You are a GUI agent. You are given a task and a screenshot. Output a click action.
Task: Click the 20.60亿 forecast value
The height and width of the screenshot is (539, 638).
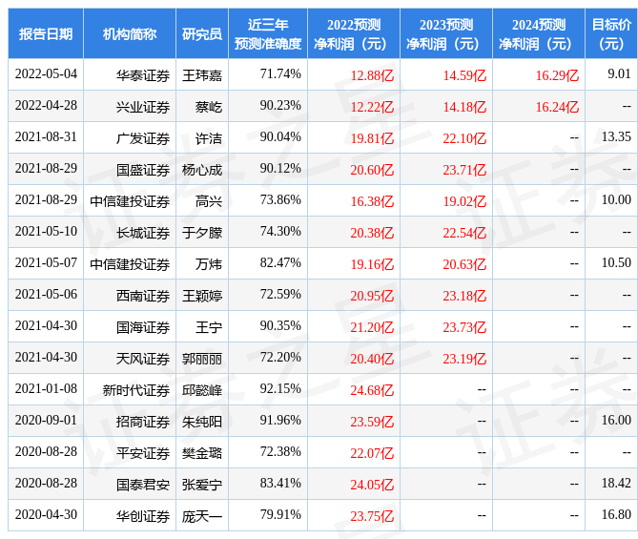pyautogui.click(x=372, y=170)
